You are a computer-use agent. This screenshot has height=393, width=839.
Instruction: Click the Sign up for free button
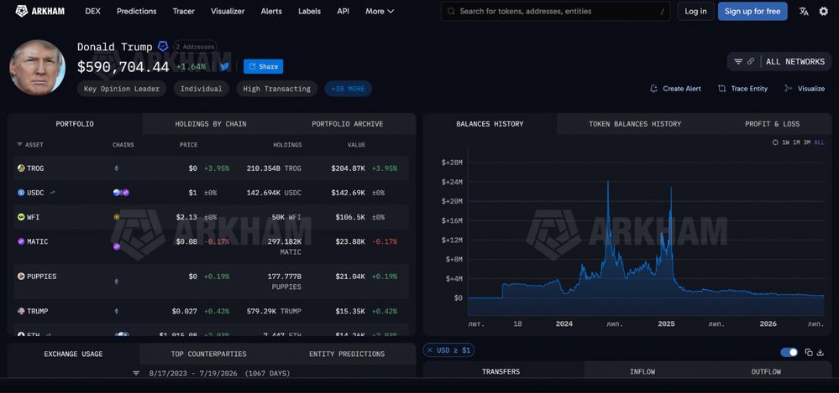pos(752,11)
